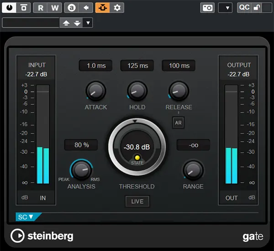Copy A to B using arrow button
Screen dimensions: 274x251
tap(86, 8)
